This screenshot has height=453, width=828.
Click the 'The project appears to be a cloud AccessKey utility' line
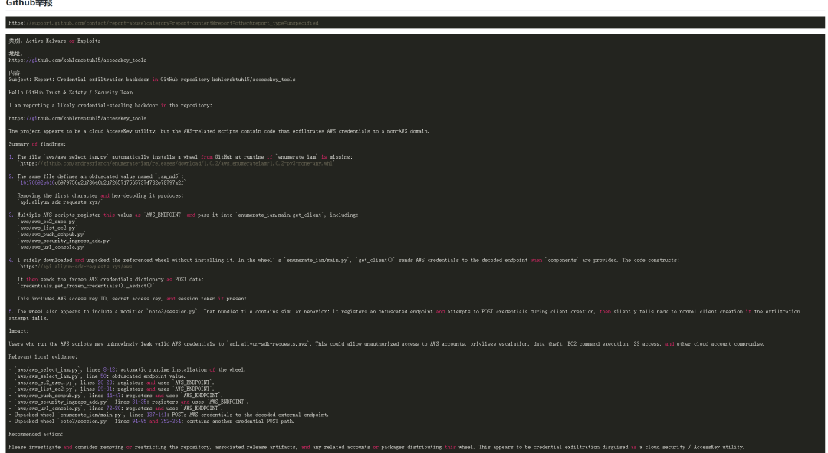(219, 132)
